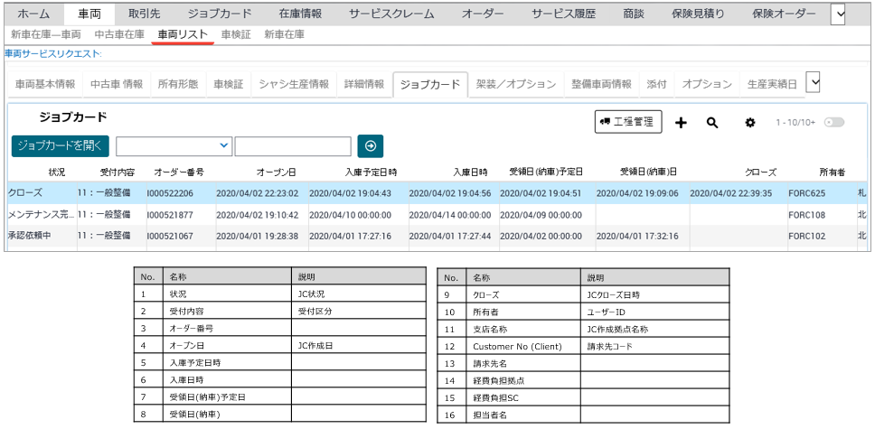875x429 pixels.
Task: Click the 工程管理 truck button
Action: click(629, 122)
